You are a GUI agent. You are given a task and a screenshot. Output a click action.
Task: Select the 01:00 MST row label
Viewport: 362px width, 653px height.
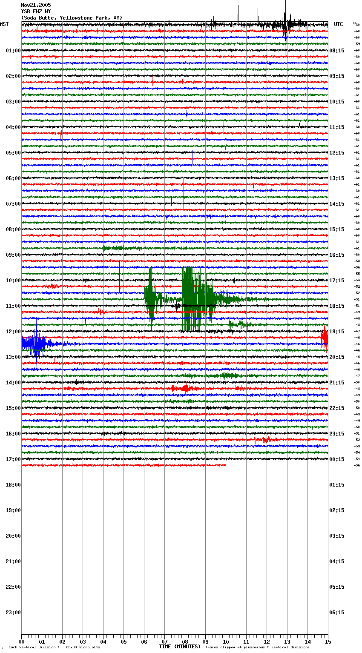coord(13,51)
